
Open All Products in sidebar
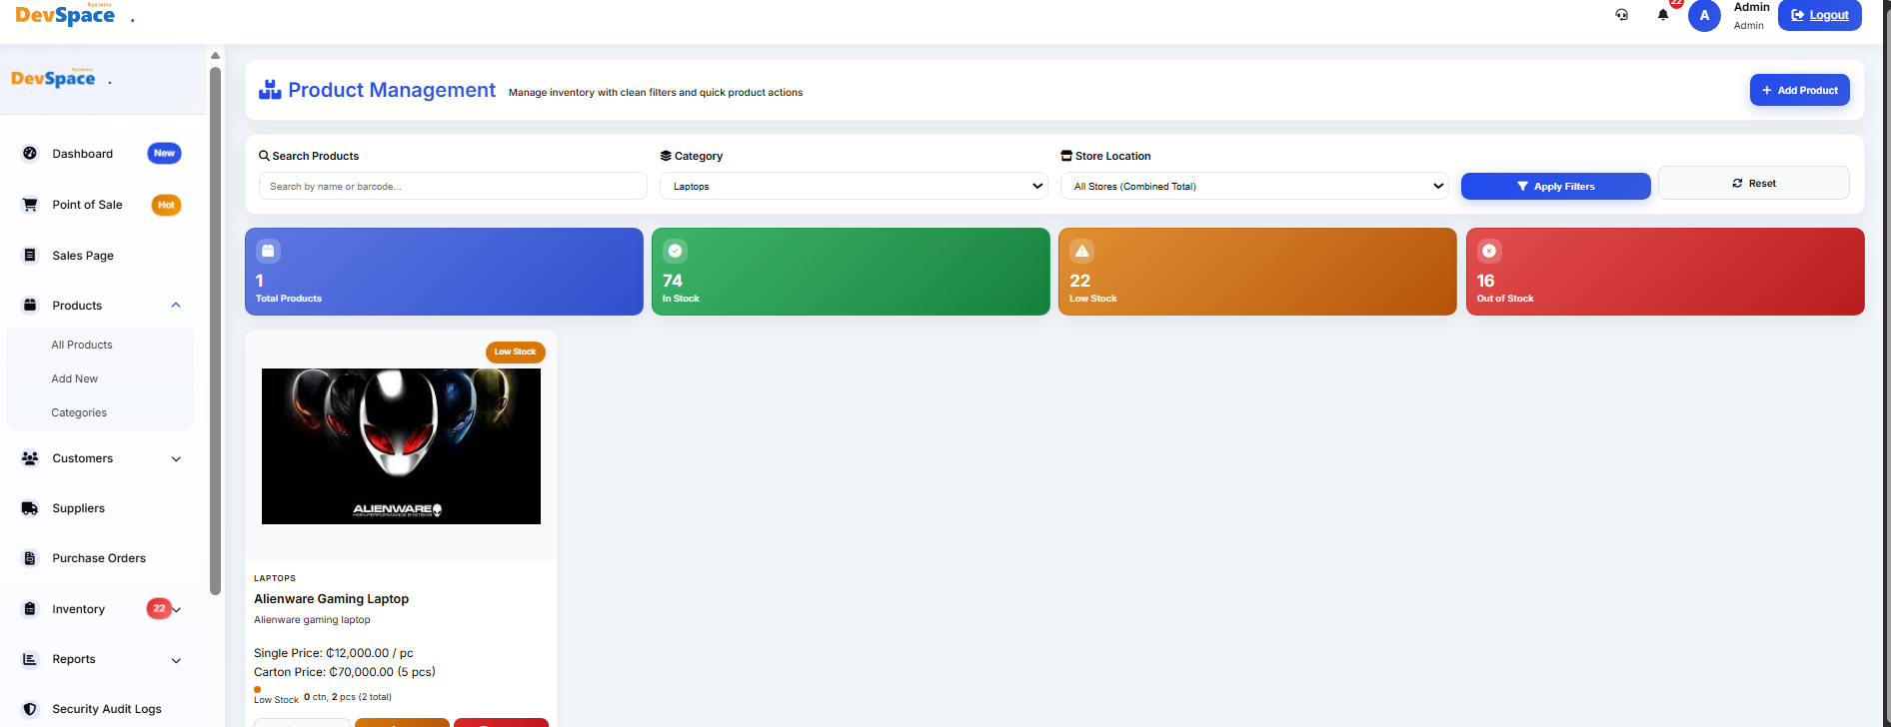82,345
